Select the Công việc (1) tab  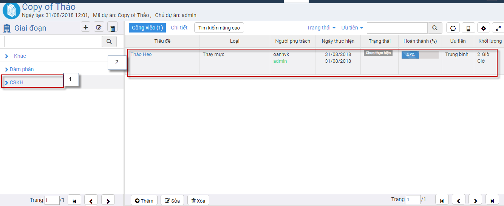(147, 28)
